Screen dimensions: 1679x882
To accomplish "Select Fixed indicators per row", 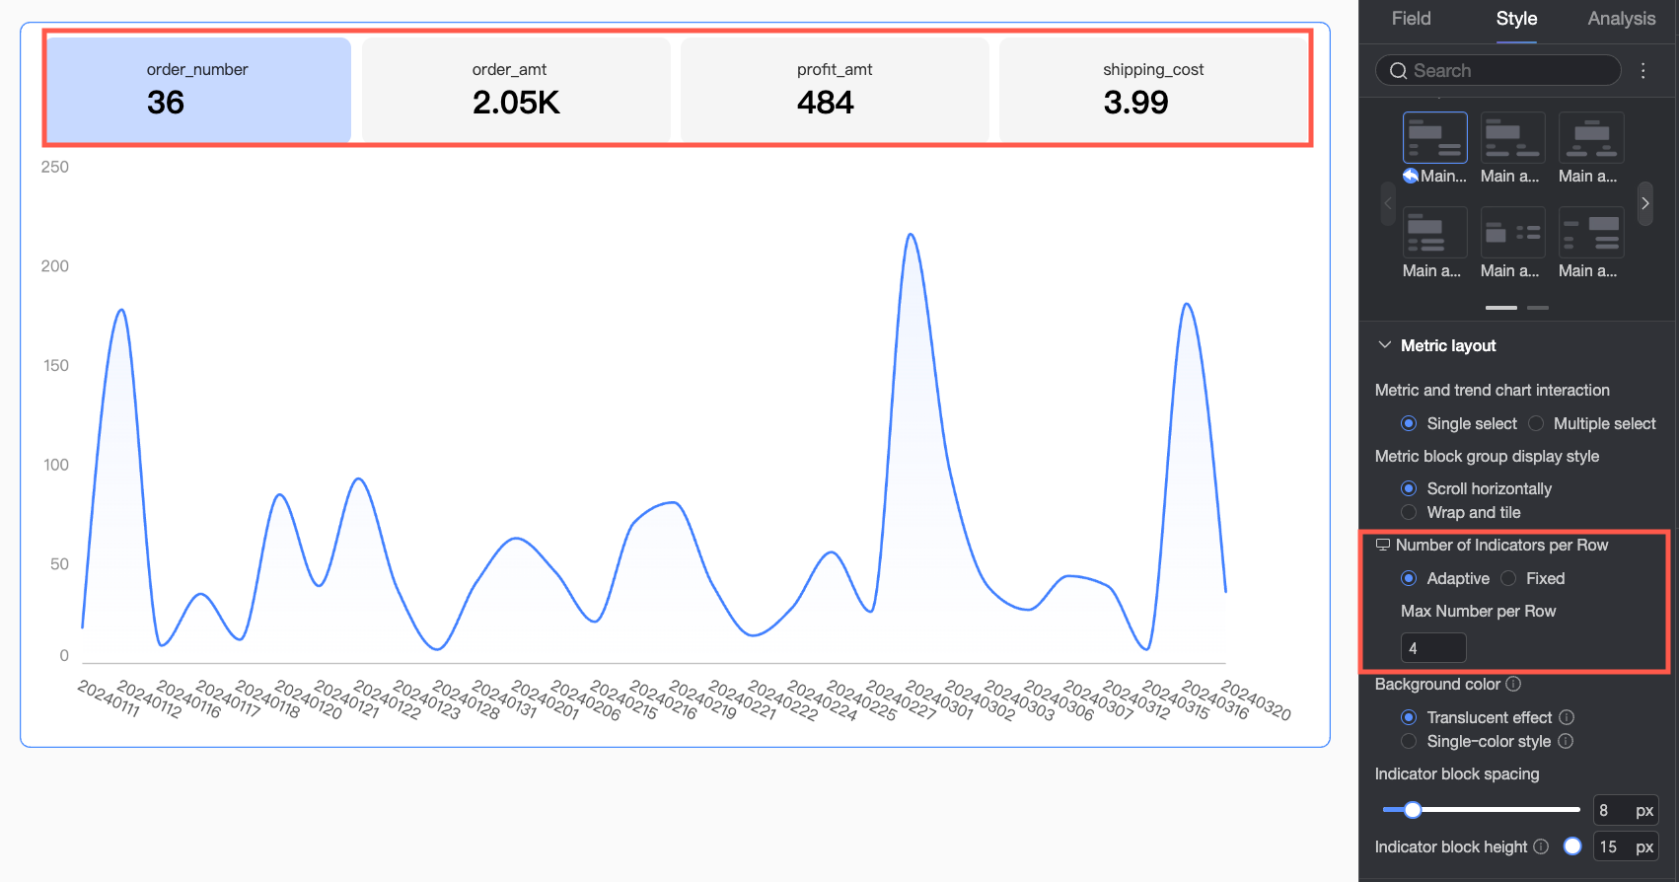I will tap(1507, 578).
